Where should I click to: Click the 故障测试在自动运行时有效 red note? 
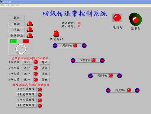[31, 85]
